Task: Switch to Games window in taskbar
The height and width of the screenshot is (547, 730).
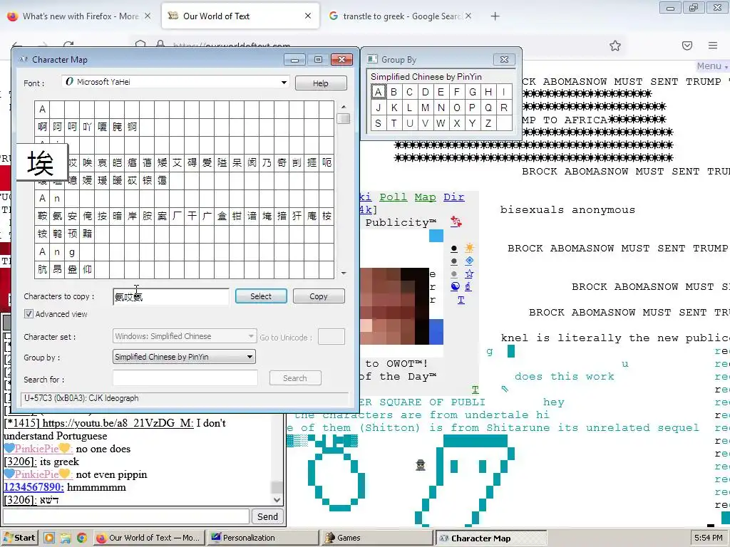Action: click(378, 538)
